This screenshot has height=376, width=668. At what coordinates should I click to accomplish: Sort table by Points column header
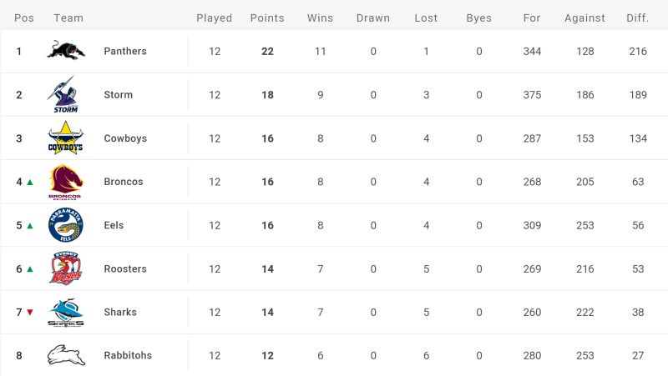(267, 18)
